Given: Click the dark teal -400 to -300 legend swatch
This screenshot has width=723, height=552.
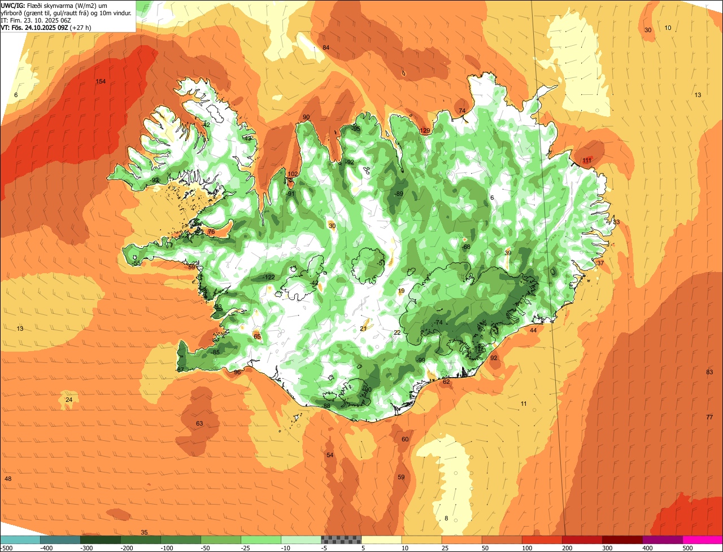Looking at the screenshot, I should 60,540.
